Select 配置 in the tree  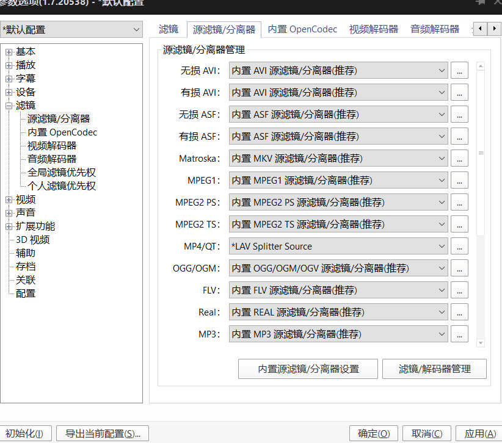click(26, 294)
